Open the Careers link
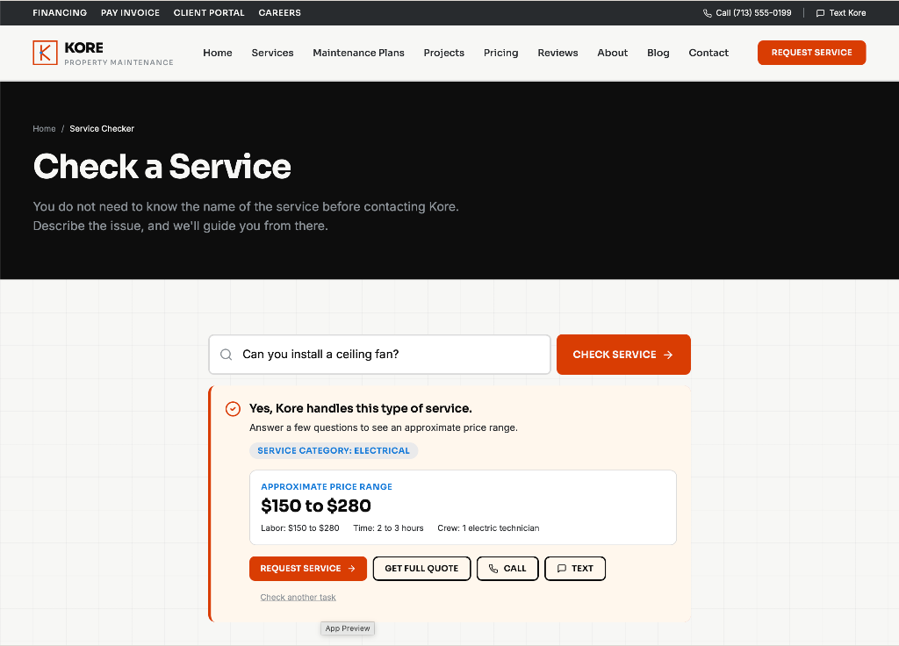Viewport: 899px width, 646px height. 280,12
